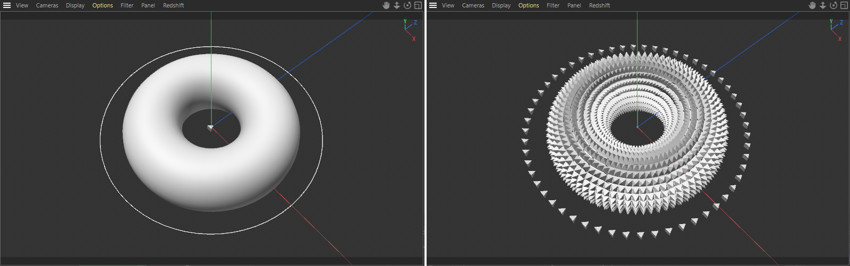Click the hand pan icon in left viewport
The image size is (850, 266).
386,5
